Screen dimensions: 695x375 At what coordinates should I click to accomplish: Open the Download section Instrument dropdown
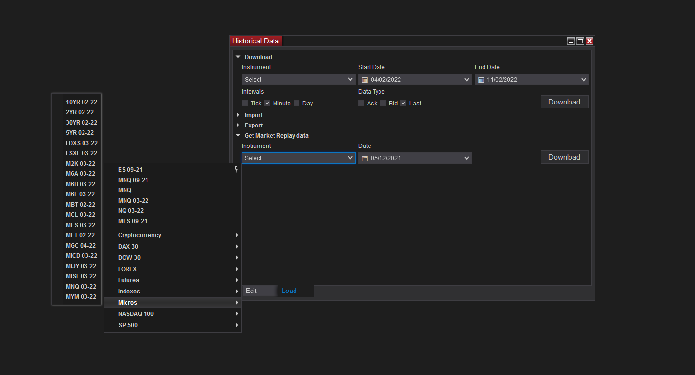[x=298, y=79]
